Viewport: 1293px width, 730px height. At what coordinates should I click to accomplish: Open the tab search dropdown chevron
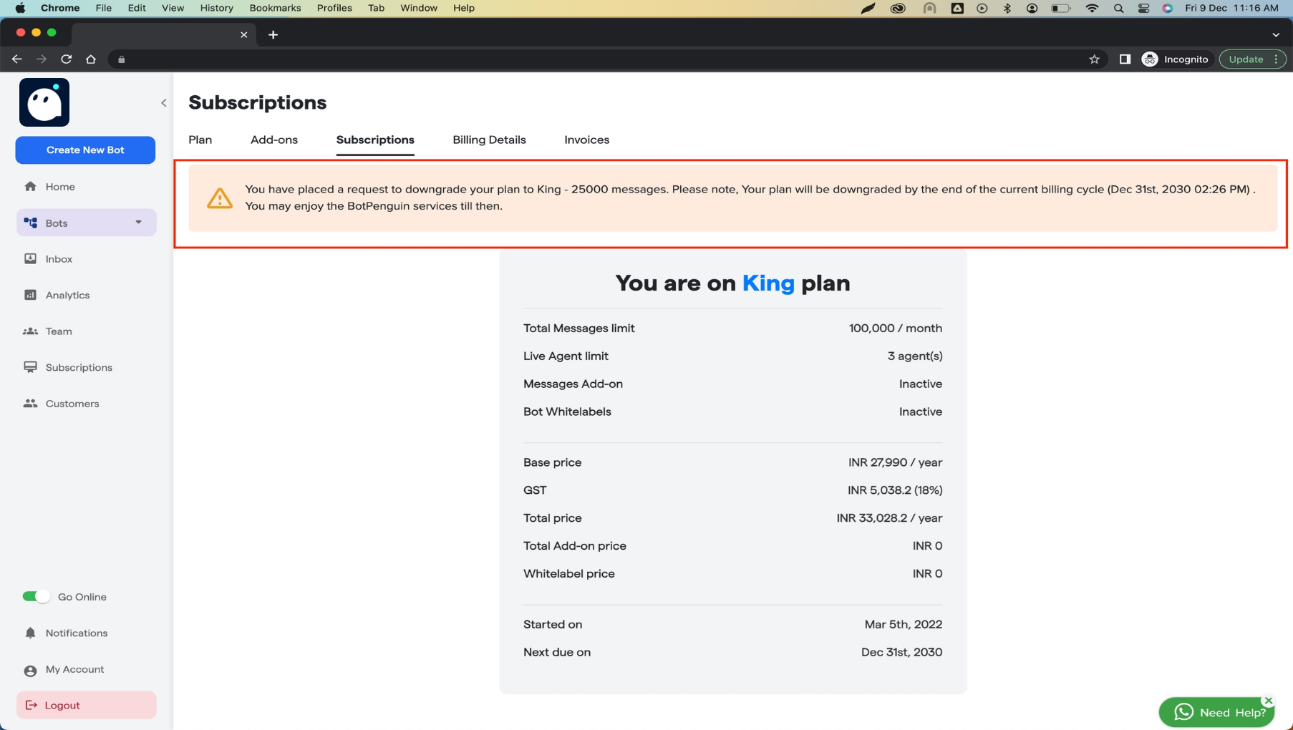tap(1276, 34)
